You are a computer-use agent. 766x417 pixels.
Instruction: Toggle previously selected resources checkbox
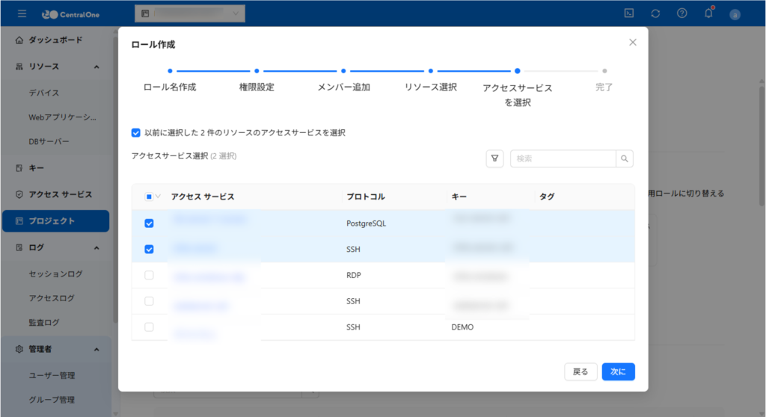click(136, 133)
